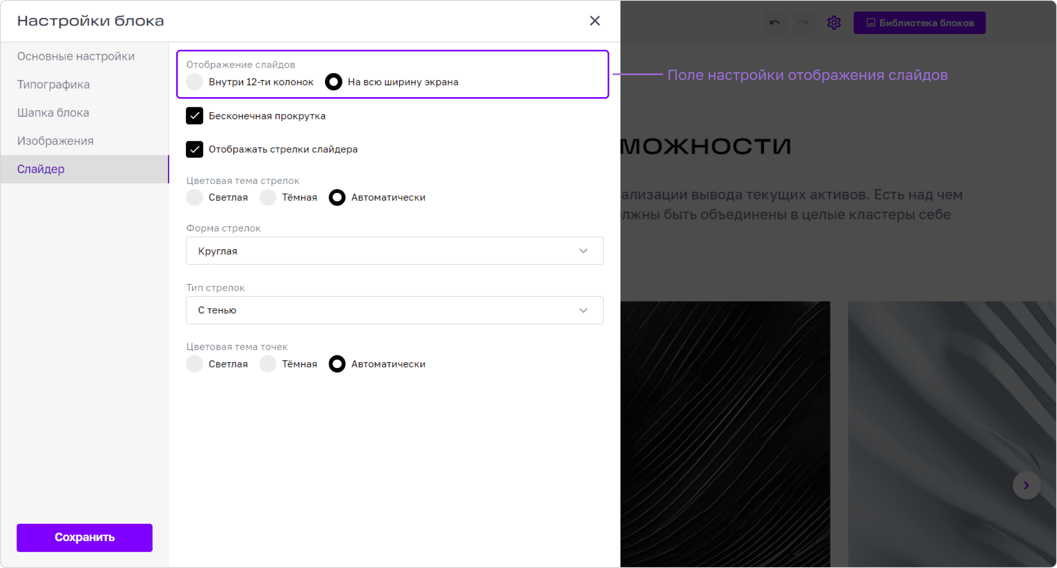Screen dimensions: 1057x568
Task: Click the undo arrow icon
Action: (775, 22)
